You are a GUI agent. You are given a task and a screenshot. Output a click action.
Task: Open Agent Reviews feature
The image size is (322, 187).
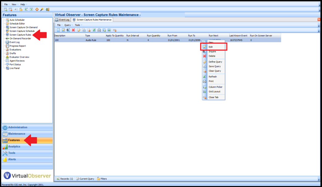[x=17, y=61]
